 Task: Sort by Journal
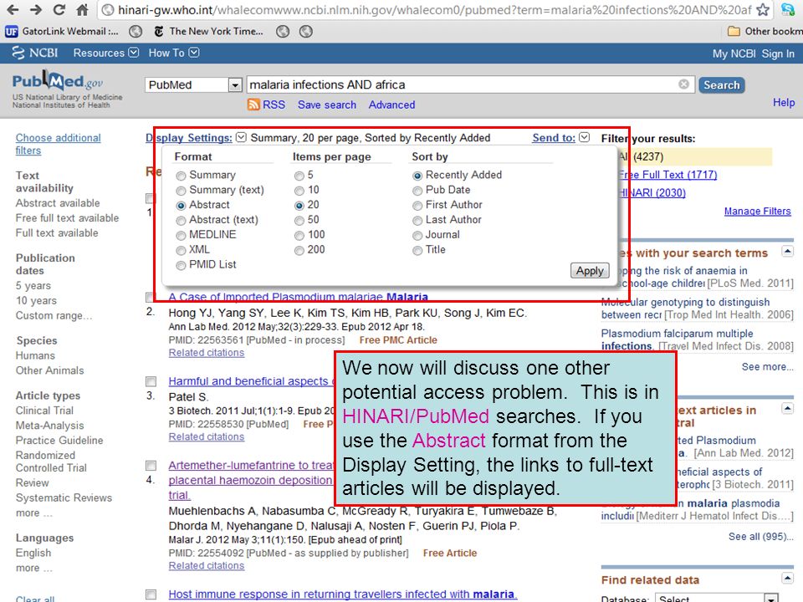417,236
